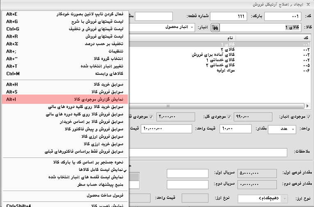Open the انبار محصول warehouse dropdown
This screenshot has height=207, width=314.
pos(192,28)
